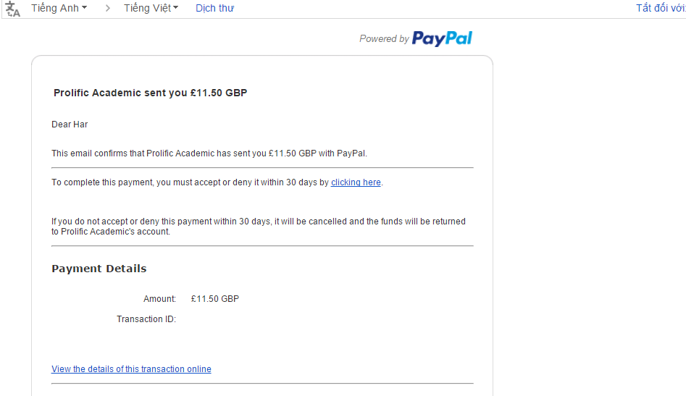Viewport: 686px width, 396px height.
Task: Open 'View the details of this transaction online'
Action: tap(131, 369)
